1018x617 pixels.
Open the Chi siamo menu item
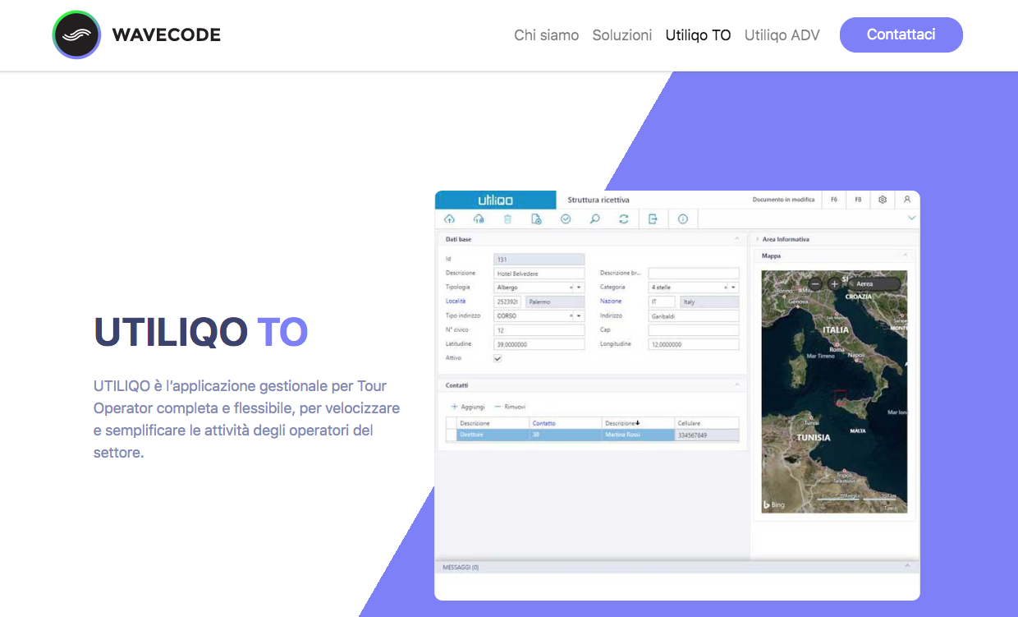[x=546, y=35]
